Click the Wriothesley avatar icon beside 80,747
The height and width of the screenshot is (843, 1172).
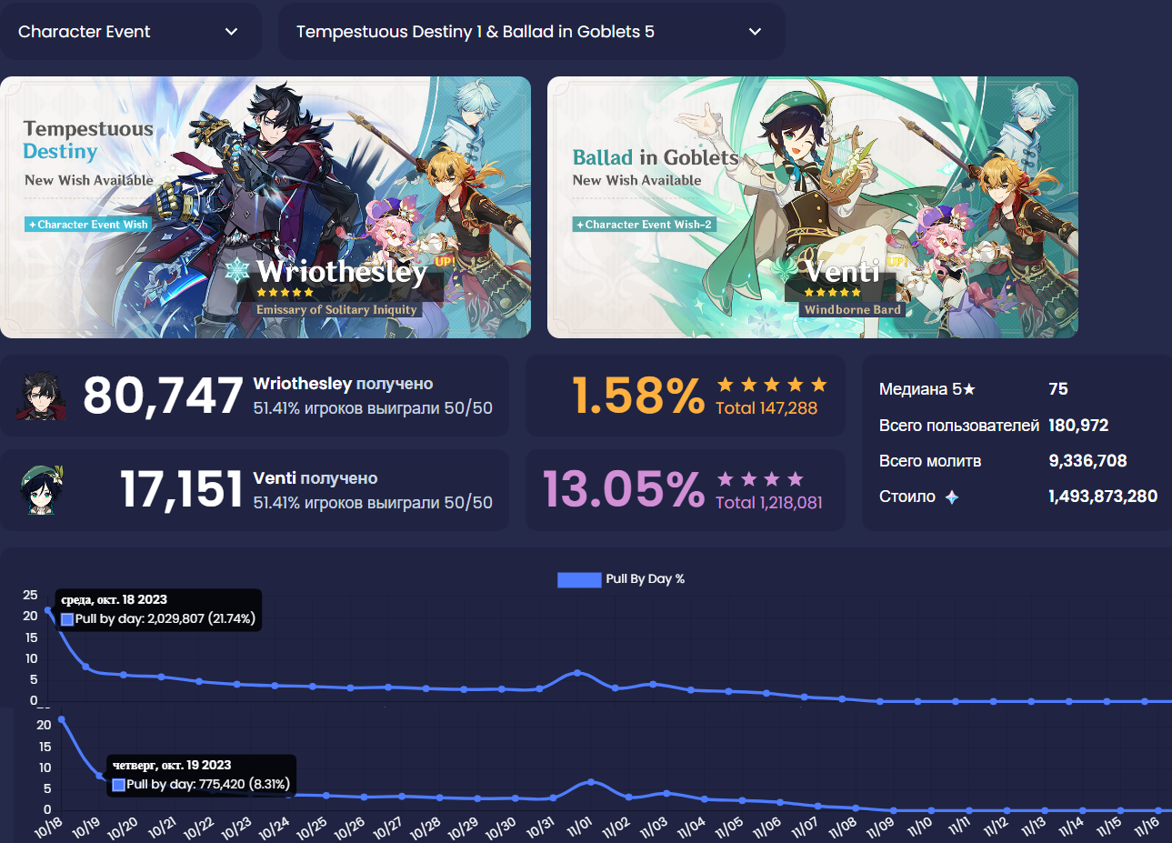(41, 396)
